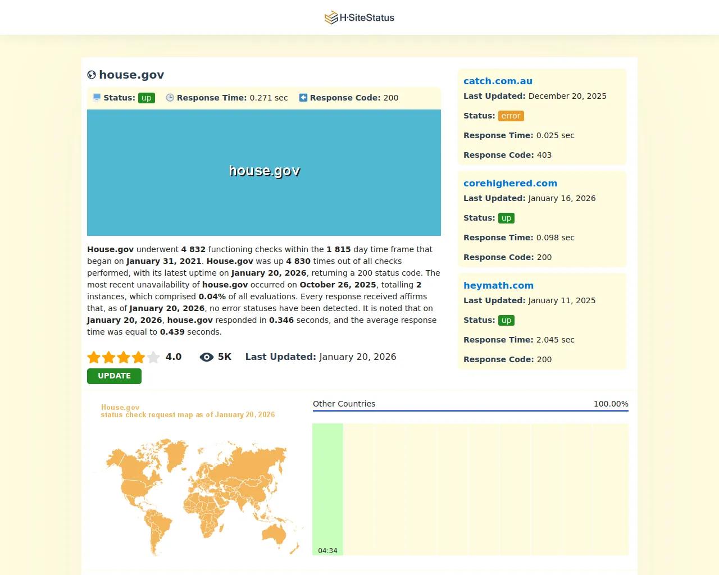Select the first rating star
The width and height of the screenshot is (719, 575).
pyautogui.click(x=94, y=357)
